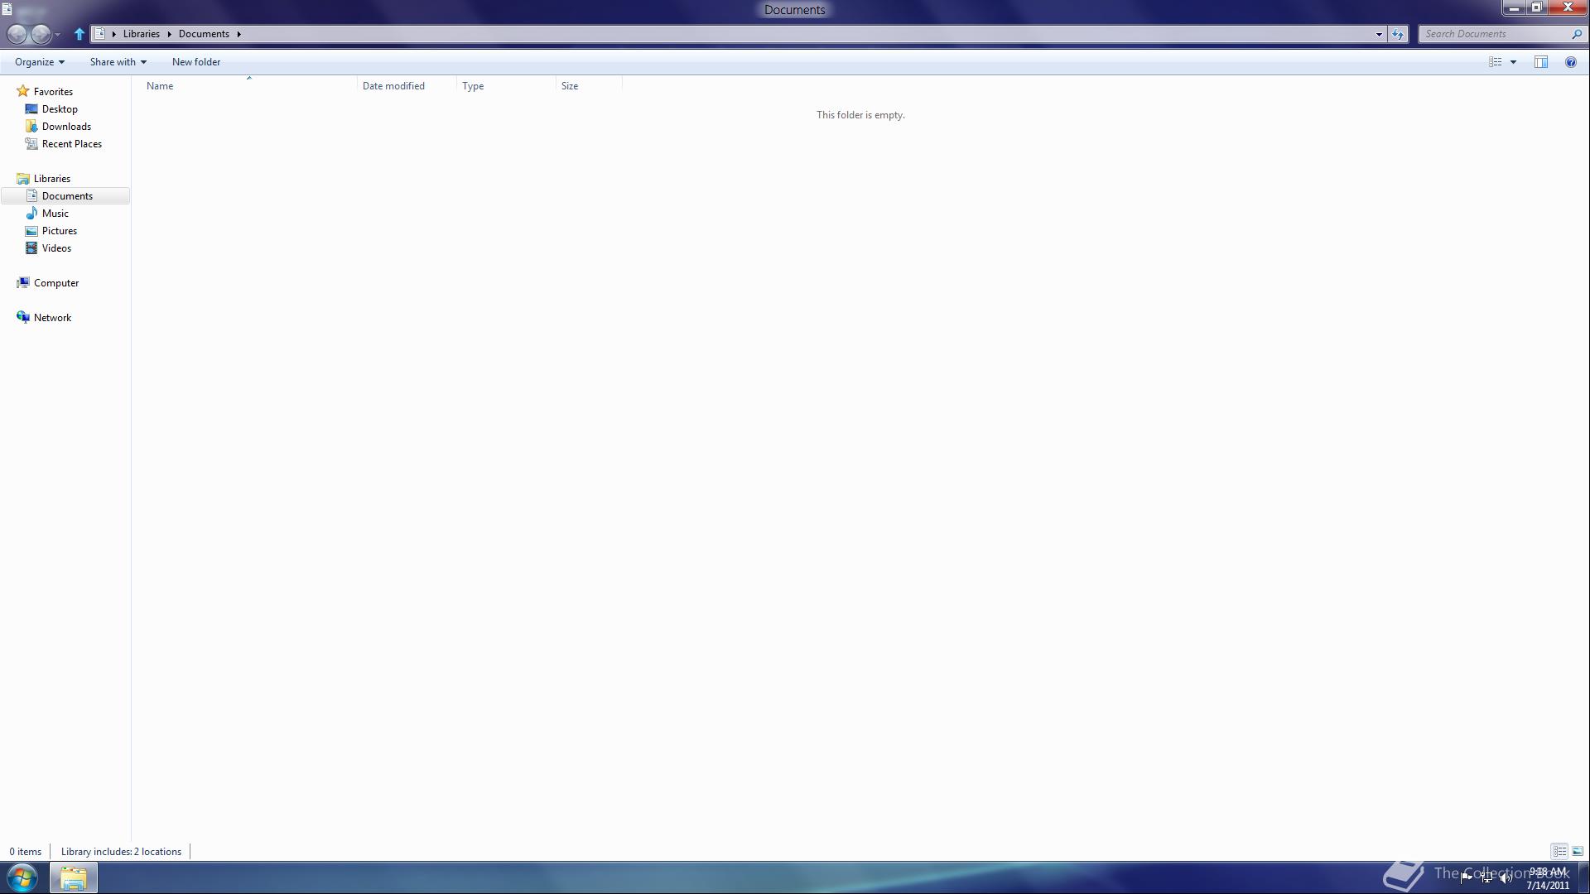Switch to details view in status bar

(1559, 851)
